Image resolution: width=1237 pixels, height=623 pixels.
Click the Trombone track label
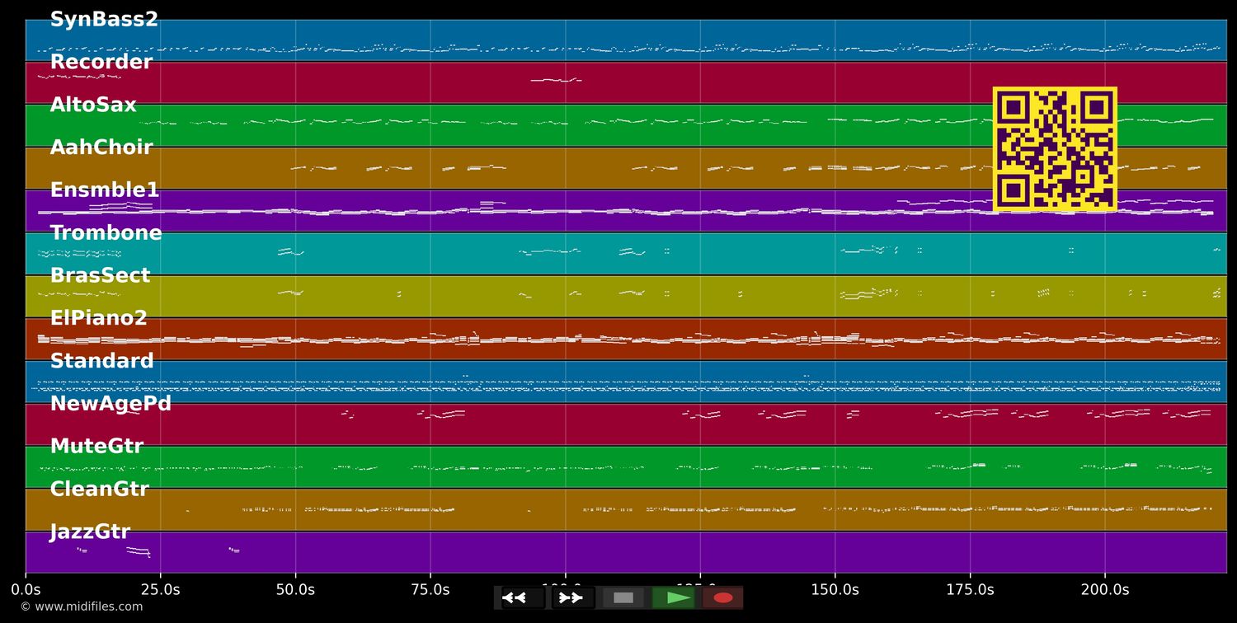[106, 233]
